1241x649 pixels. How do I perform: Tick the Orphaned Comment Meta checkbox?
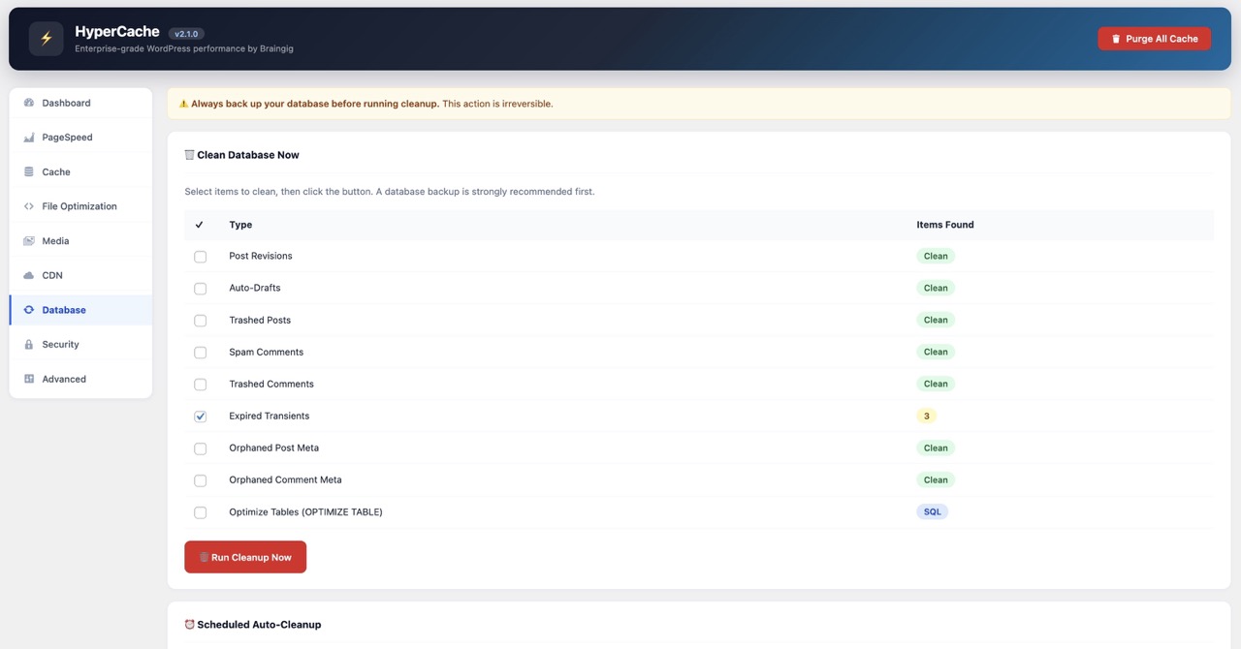click(x=201, y=480)
